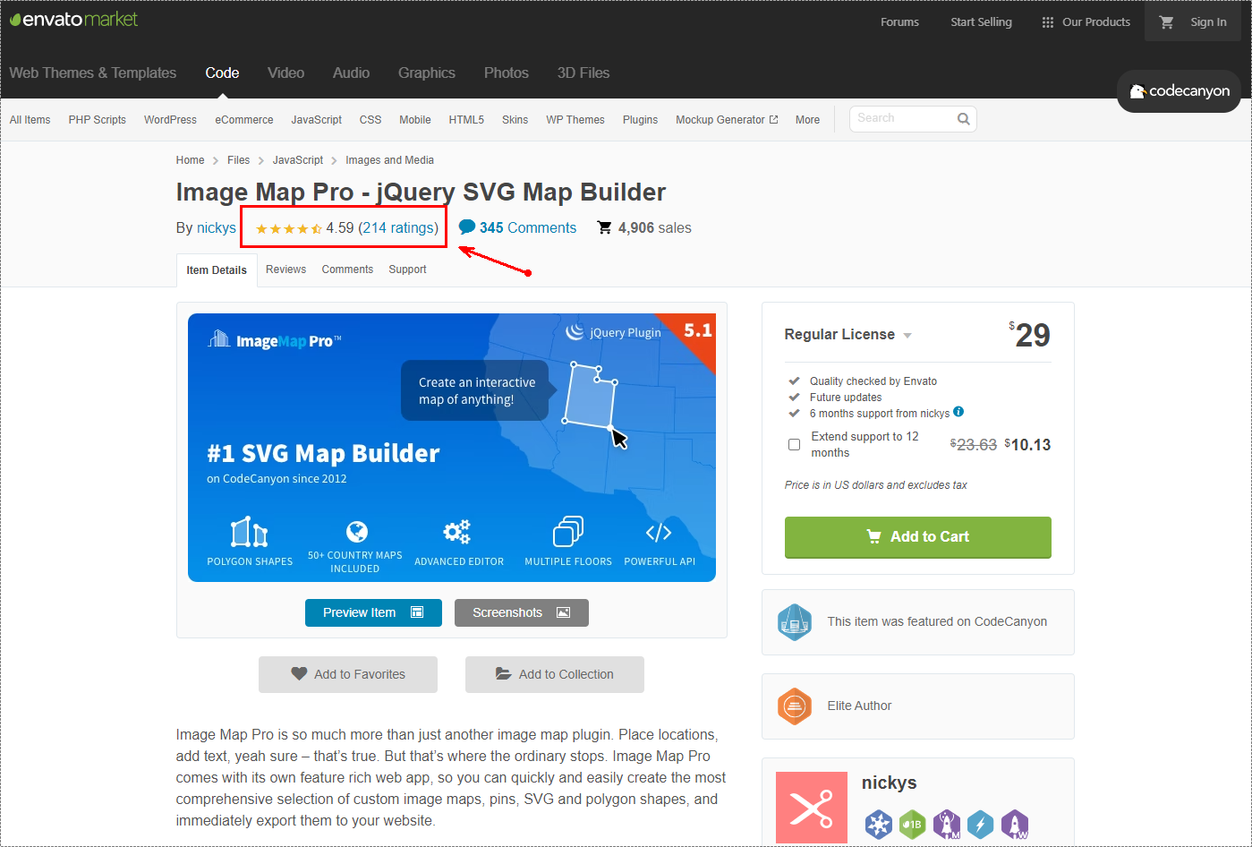Click the Elite Author badge icon
This screenshot has width=1252, height=847.
(x=794, y=706)
